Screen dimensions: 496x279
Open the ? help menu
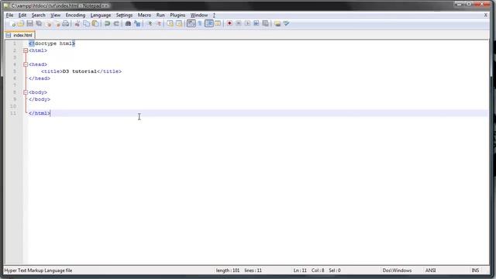tap(214, 15)
